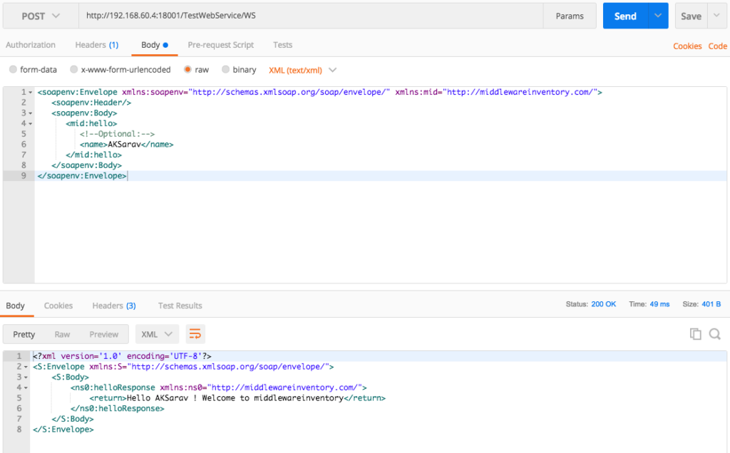
Task: Select the raw body radio button
Action: point(188,70)
